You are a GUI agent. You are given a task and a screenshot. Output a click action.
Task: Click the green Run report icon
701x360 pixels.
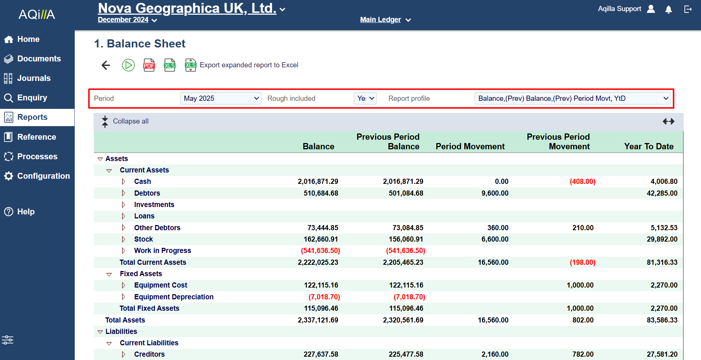coord(128,65)
